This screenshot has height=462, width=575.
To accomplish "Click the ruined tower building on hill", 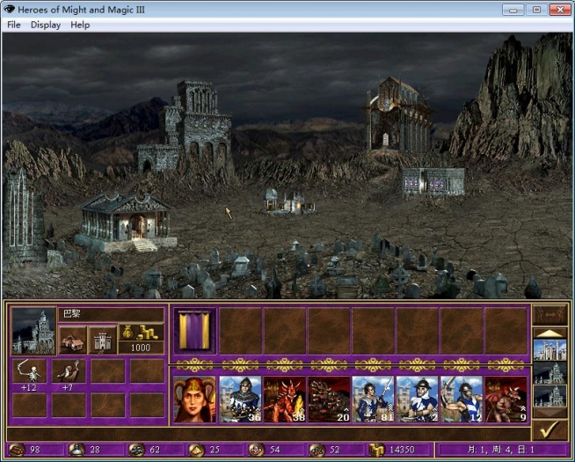I will 187,128.
